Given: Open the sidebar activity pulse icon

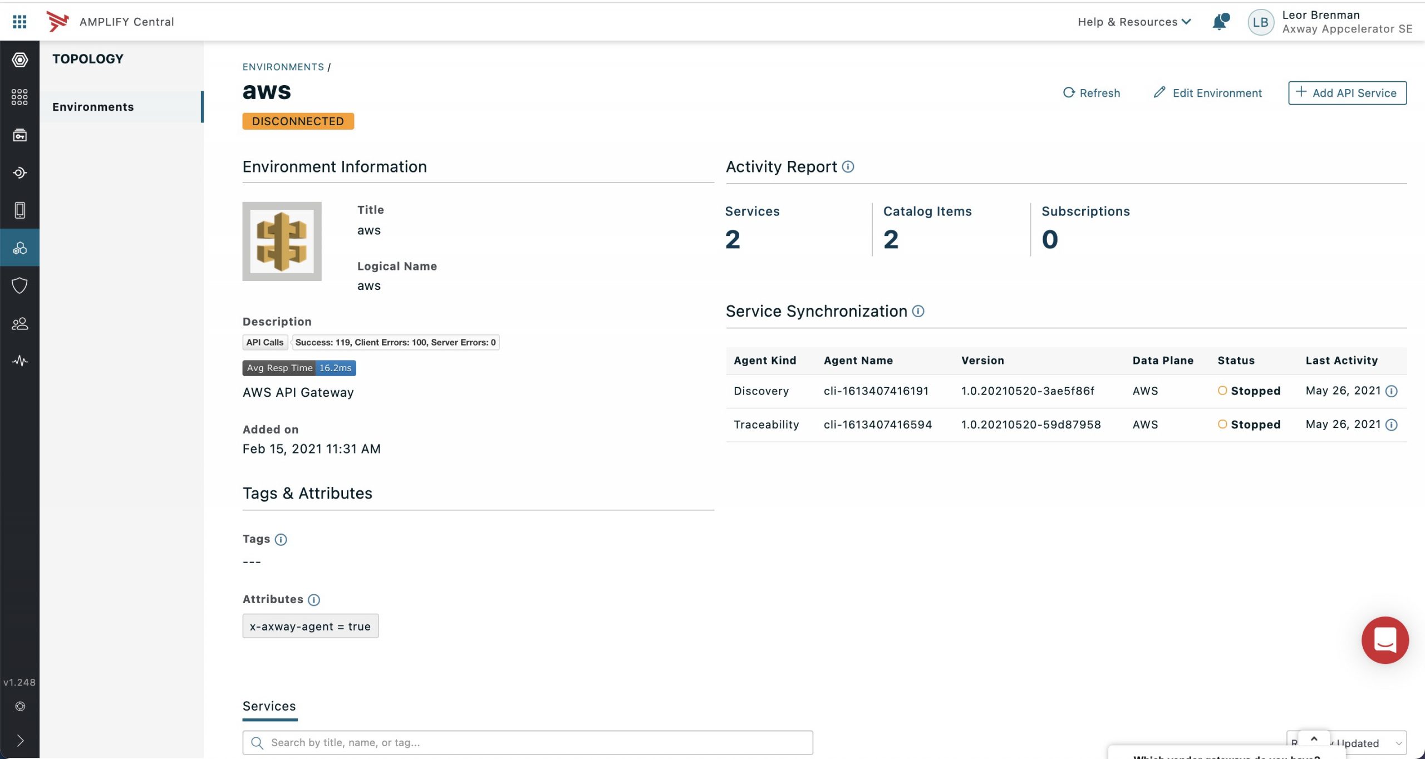Looking at the screenshot, I should pyautogui.click(x=20, y=361).
